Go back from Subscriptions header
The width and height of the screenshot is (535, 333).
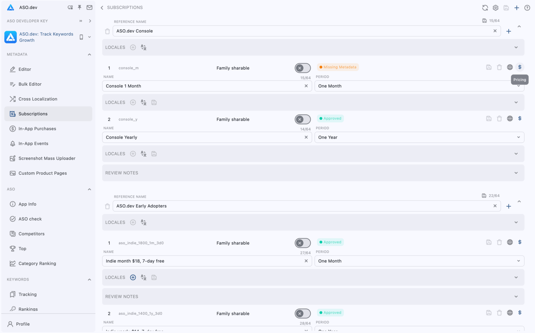(x=102, y=8)
